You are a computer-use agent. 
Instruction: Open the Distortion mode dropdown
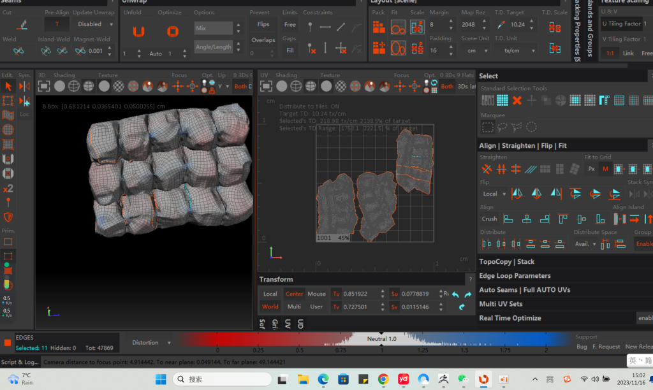[x=151, y=343]
